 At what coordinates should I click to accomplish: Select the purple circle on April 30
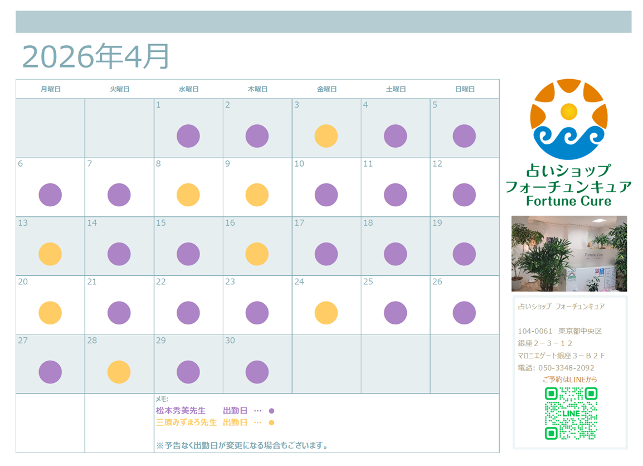(257, 372)
